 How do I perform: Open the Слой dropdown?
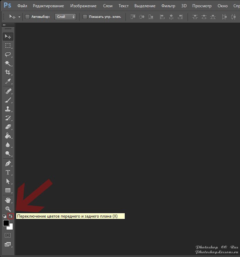65,17
